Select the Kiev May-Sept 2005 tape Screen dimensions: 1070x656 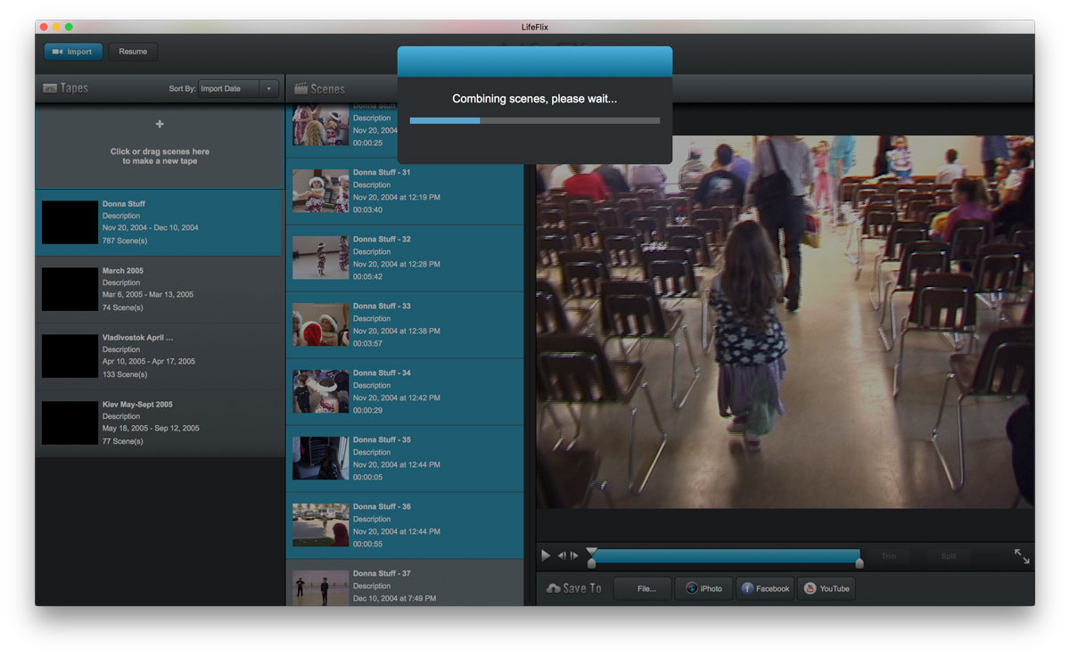[x=160, y=423]
